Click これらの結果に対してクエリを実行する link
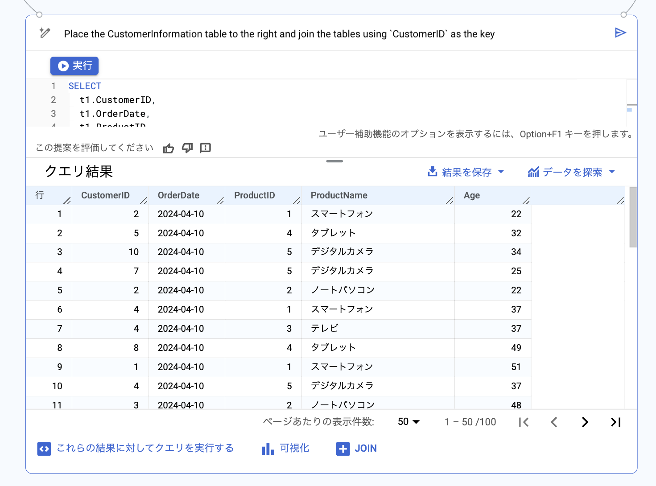This screenshot has height=486, width=656. [136, 448]
